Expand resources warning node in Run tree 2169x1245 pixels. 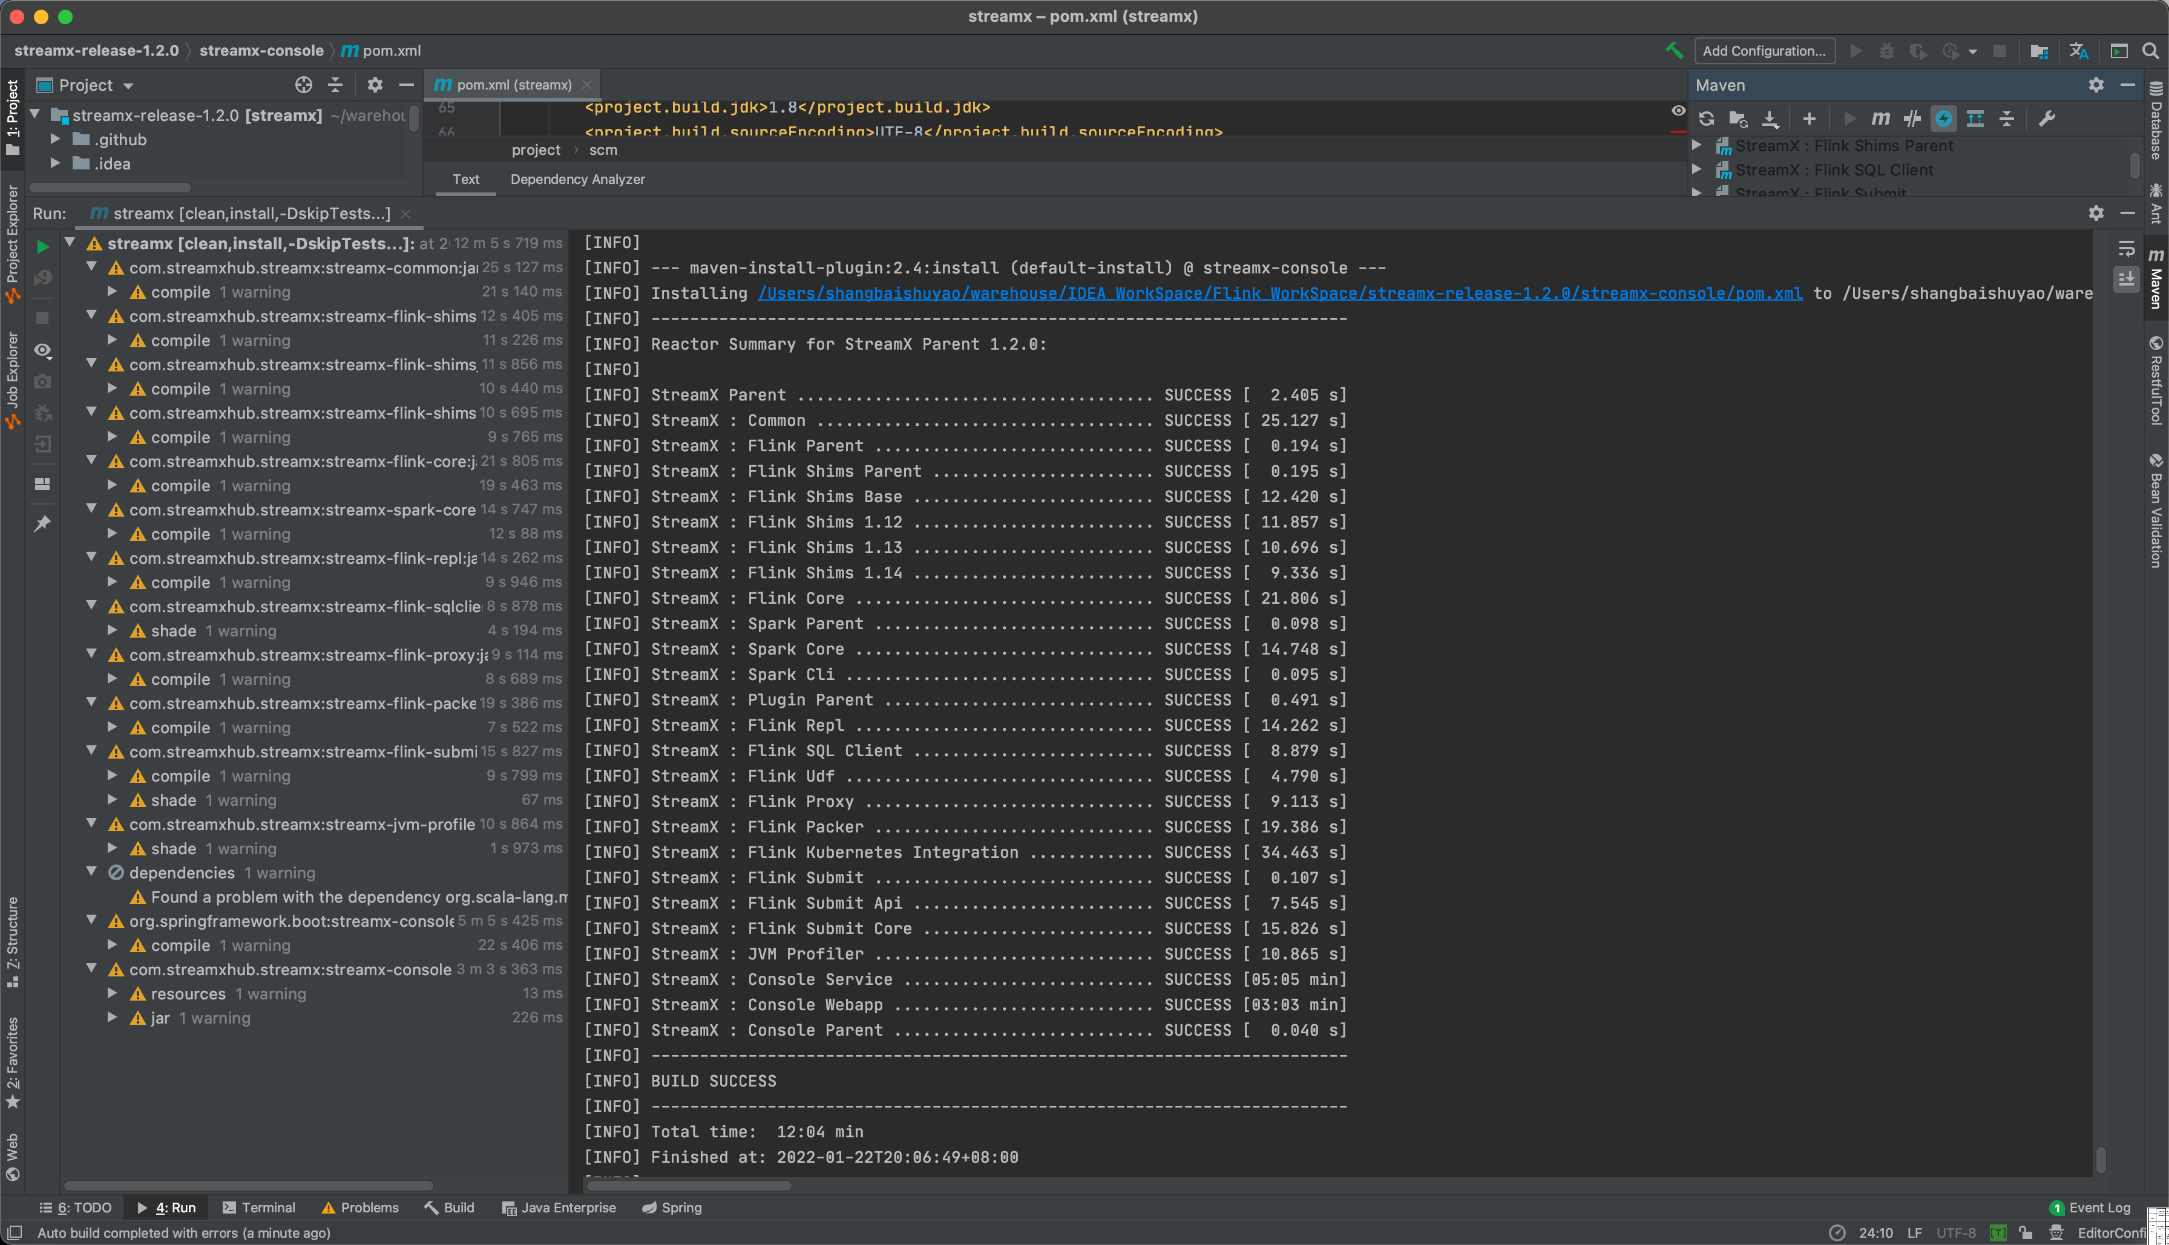click(112, 993)
